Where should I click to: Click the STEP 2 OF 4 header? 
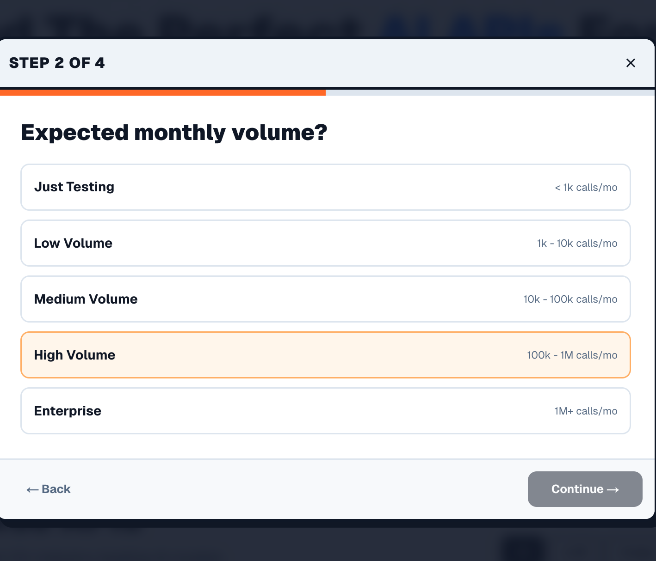tap(57, 63)
